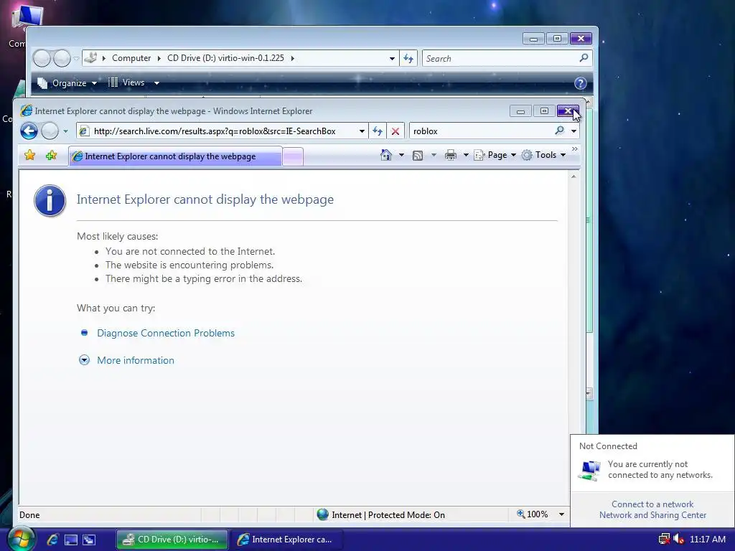The image size is (735, 551).
Task: Switch to Internet Explorer taskbar button
Action: (x=286, y=540)
